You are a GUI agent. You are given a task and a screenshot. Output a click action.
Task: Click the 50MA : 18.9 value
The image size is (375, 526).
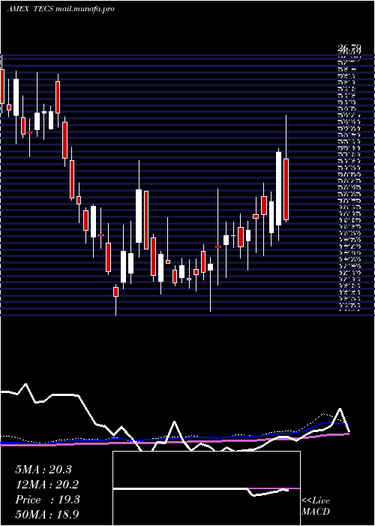point(47,514)
